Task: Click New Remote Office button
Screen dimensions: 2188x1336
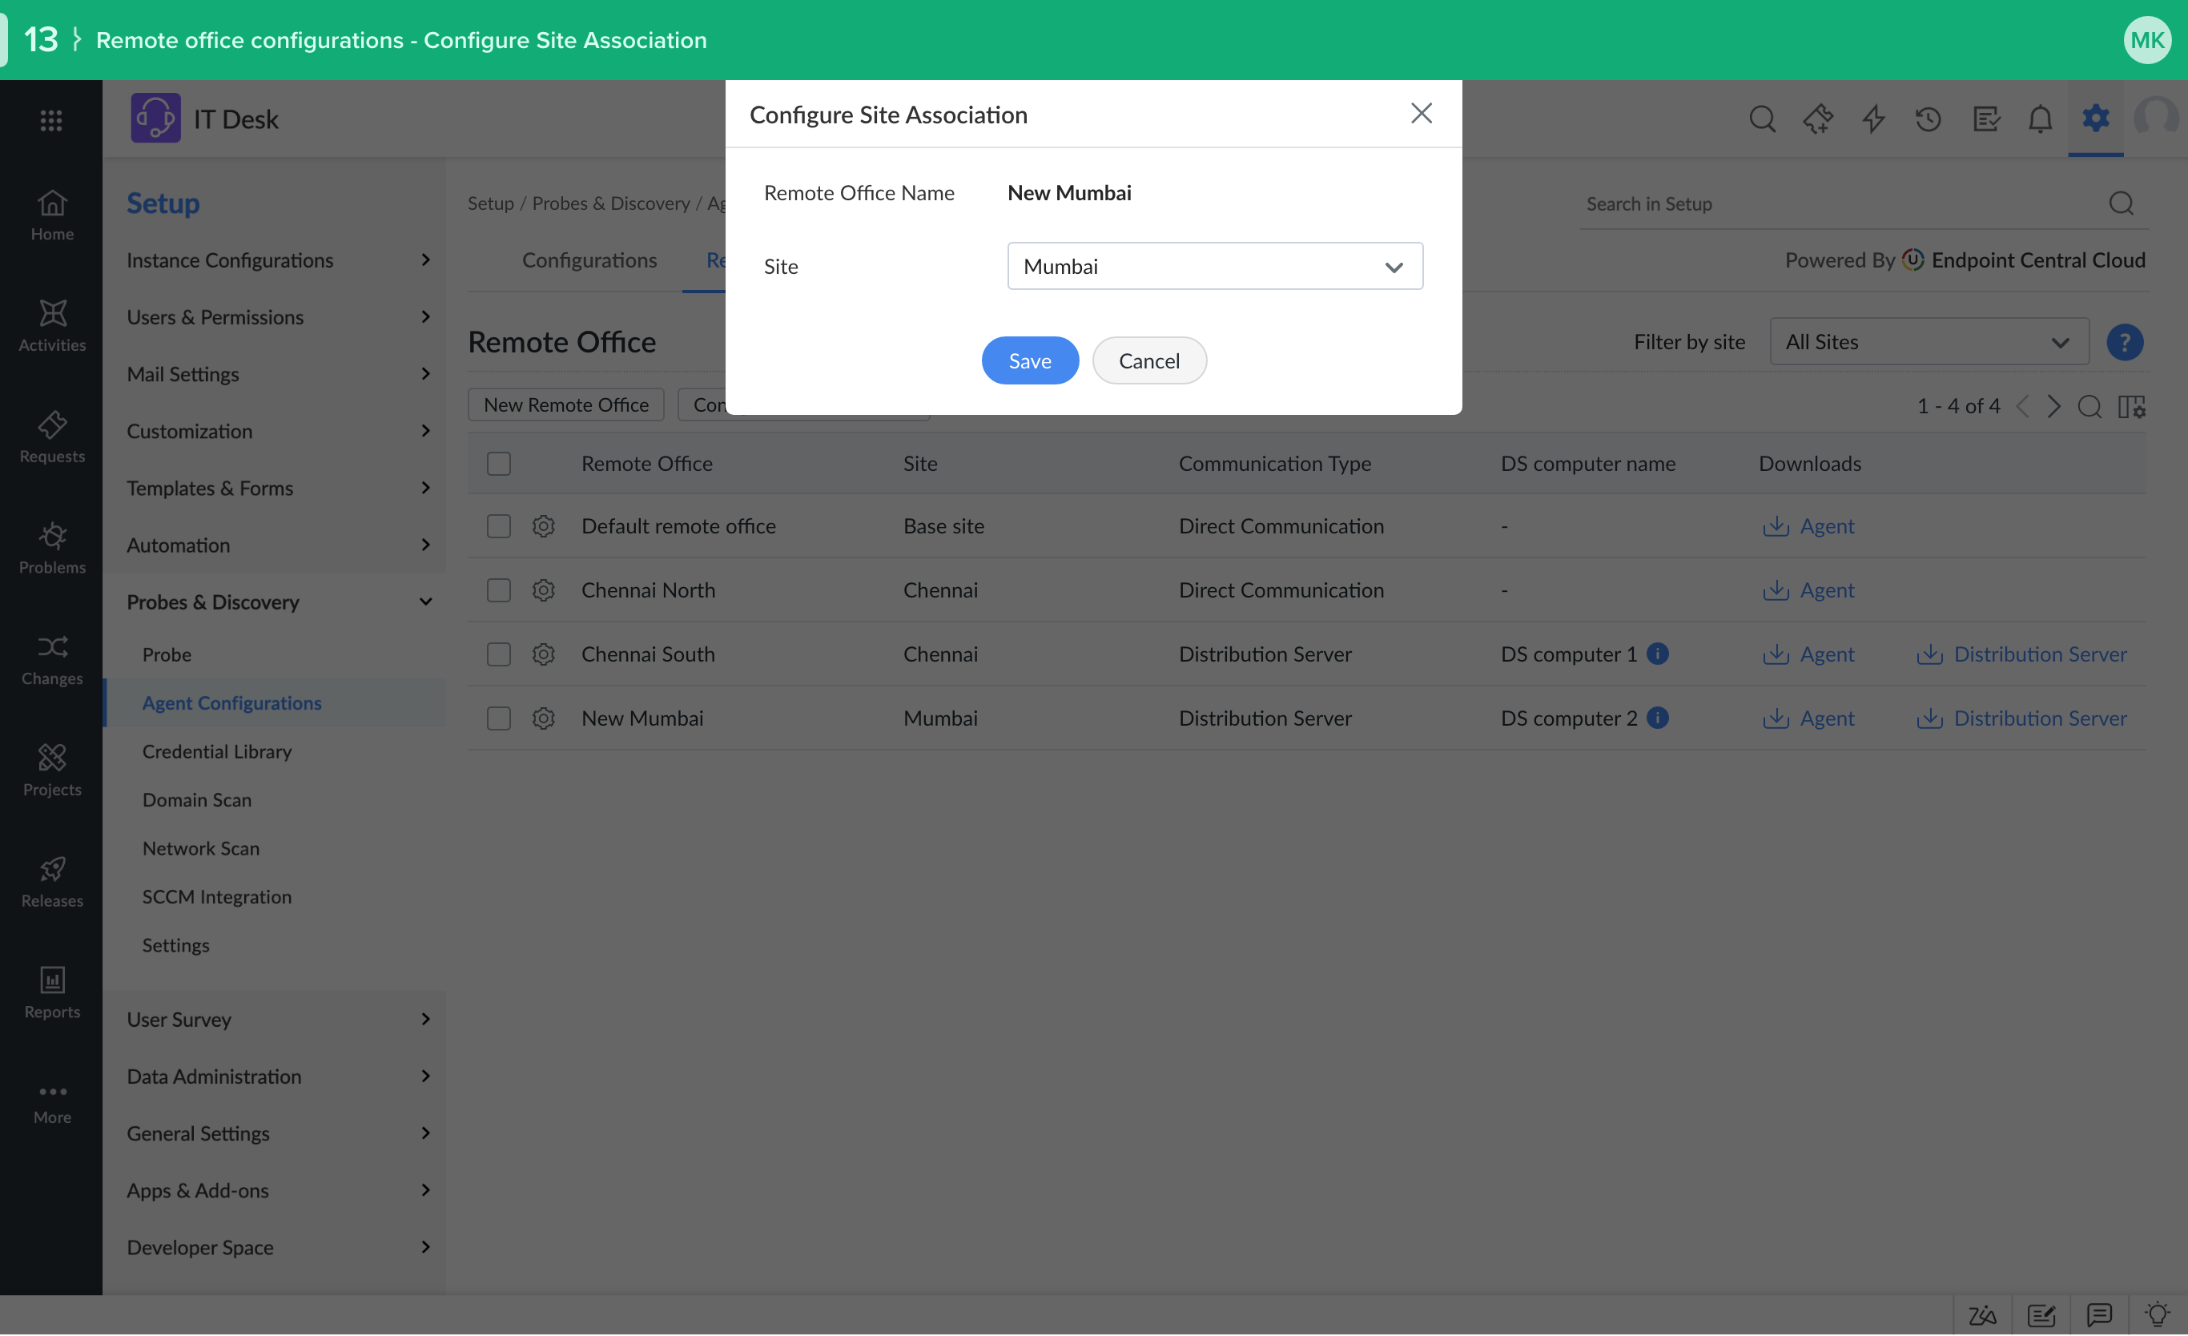Action: tap(565, 405)
